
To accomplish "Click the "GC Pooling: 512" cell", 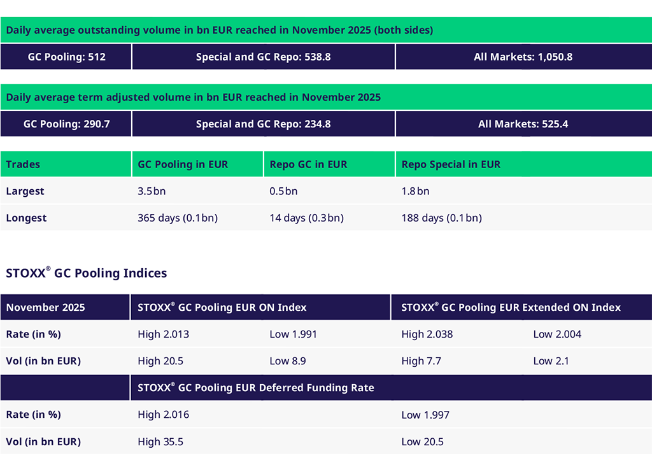I will point(66,57).
